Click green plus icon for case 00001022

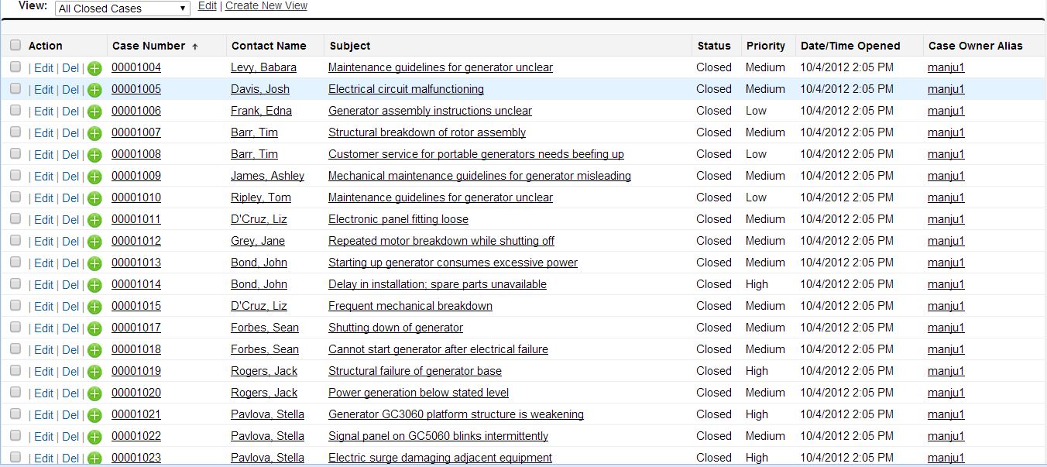(x=94, y=437)
